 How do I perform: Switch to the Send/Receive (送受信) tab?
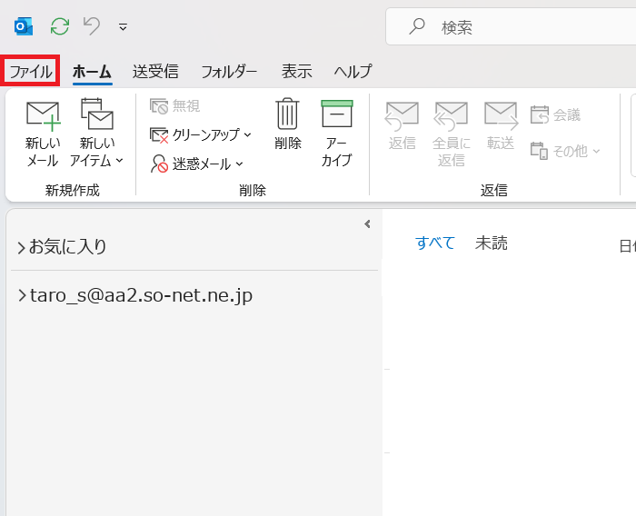tap(155, 71)
